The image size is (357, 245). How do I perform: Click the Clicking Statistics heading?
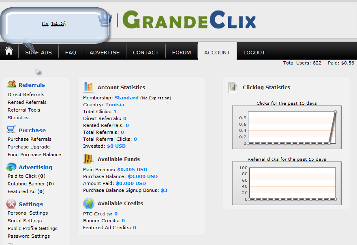266,87
